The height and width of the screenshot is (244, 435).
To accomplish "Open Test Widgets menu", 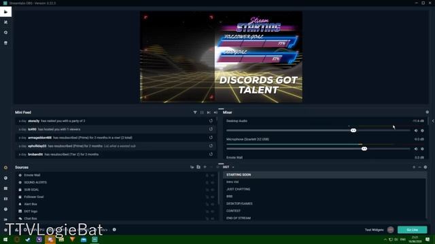I will point(374,230).
